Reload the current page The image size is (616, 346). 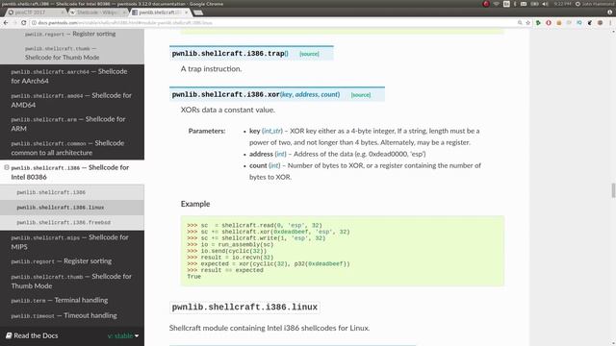pyautogui.click(x=23, y=23)
